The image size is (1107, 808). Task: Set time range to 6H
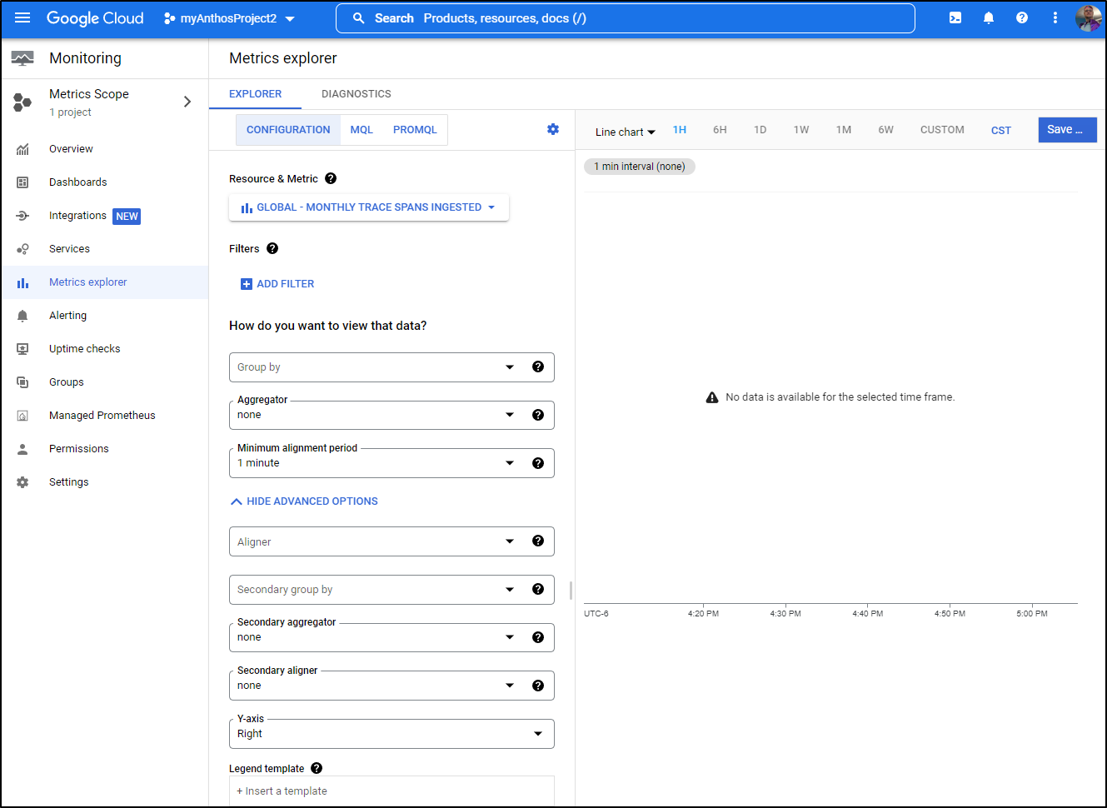coord(720,130)
